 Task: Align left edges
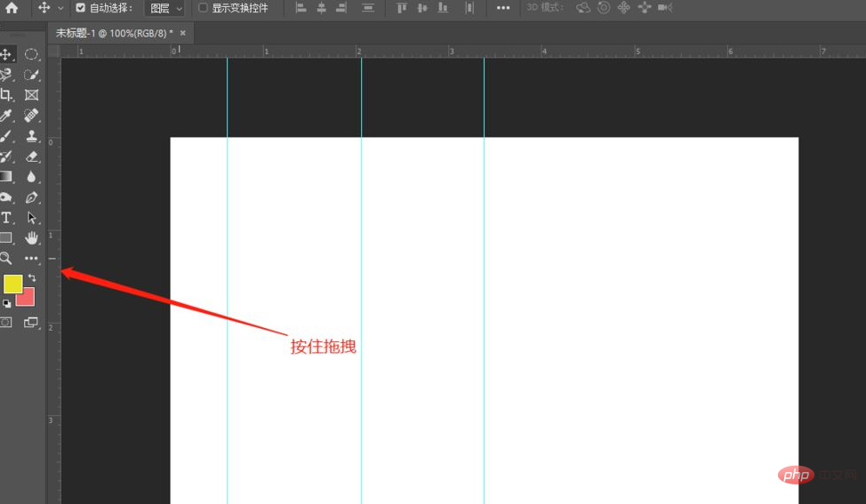[301, 8]
